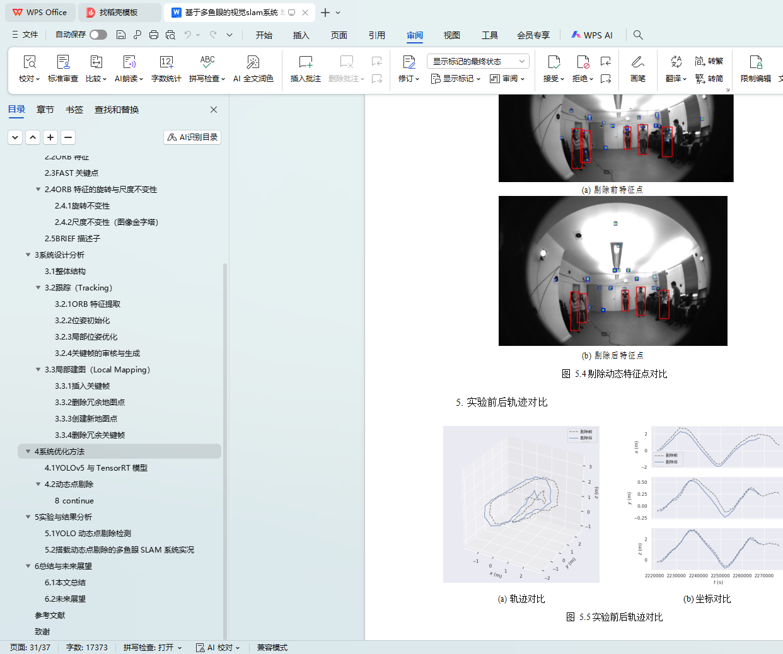Click the 限制编辑 restrict editing icon
This screenshot has height=654, width=783.
755,68
